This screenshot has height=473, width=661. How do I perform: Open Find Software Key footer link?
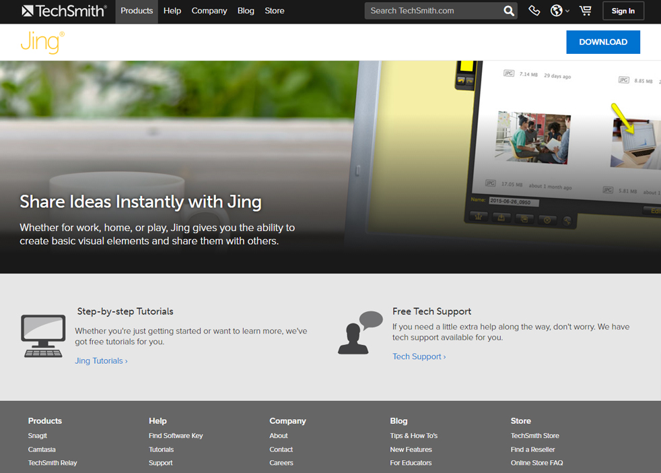coord(176,436)
